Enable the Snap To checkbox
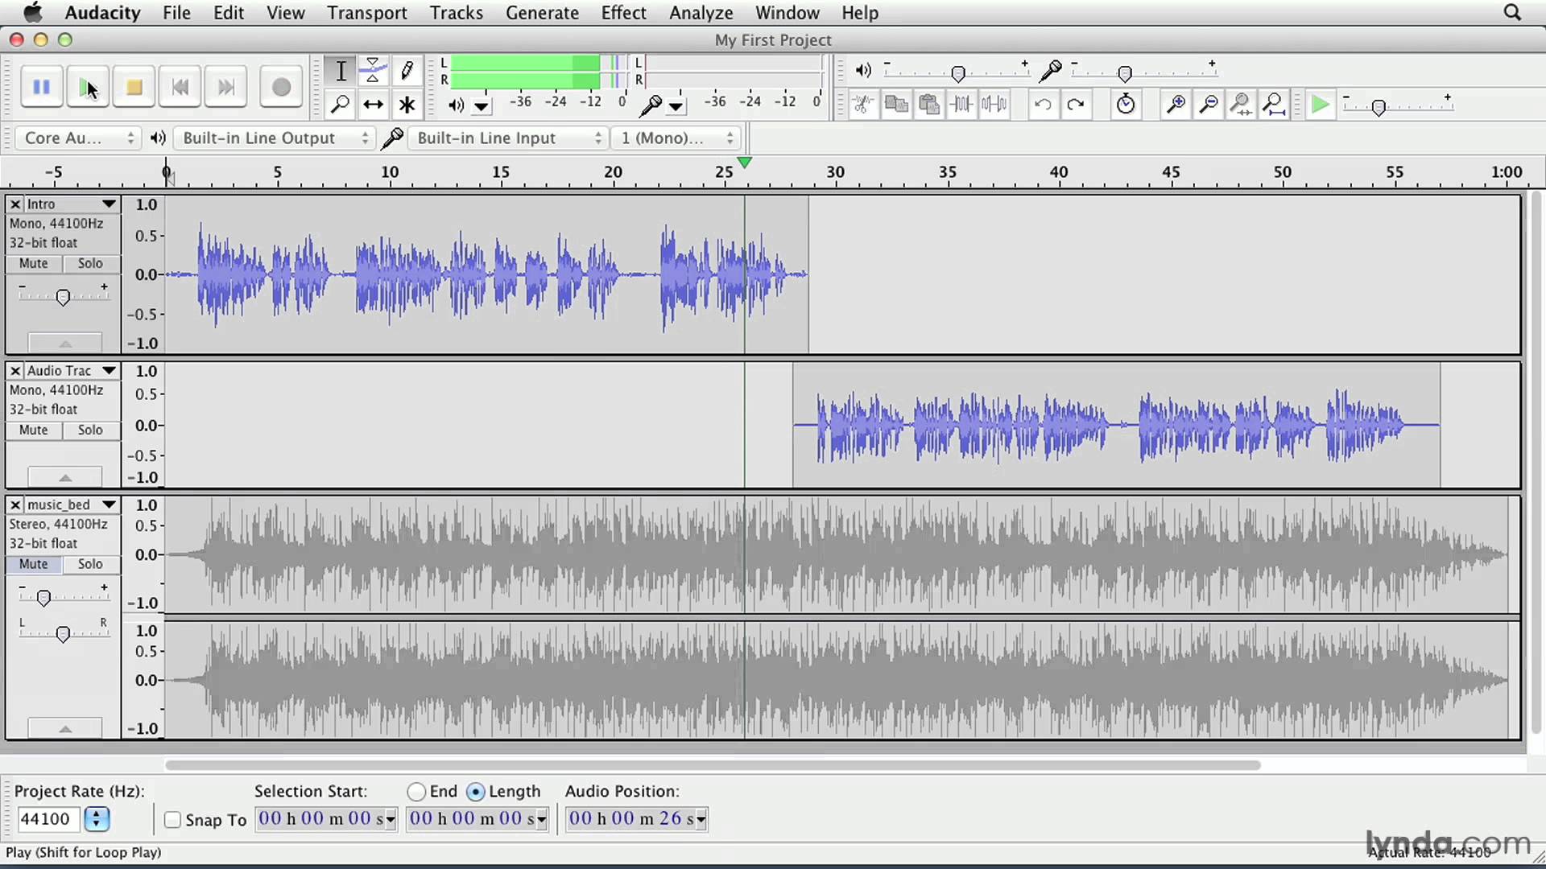The width and height of the screenshot is (1546, 869). point(172,819)
